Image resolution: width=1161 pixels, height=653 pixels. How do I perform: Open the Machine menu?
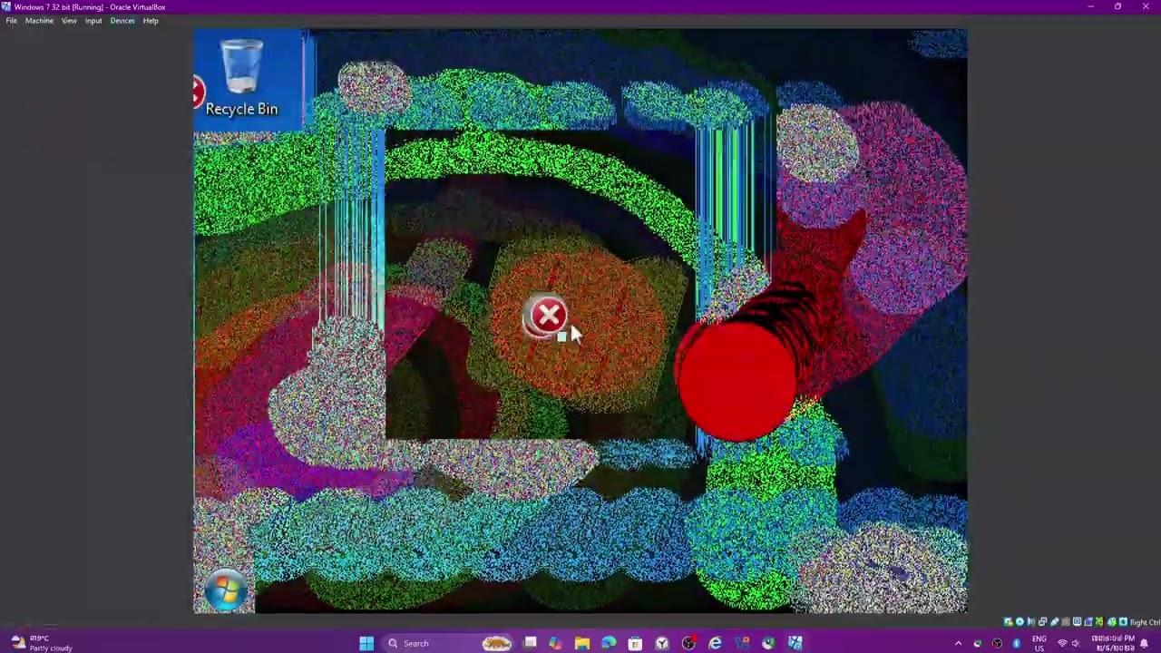tap(39, 20)
